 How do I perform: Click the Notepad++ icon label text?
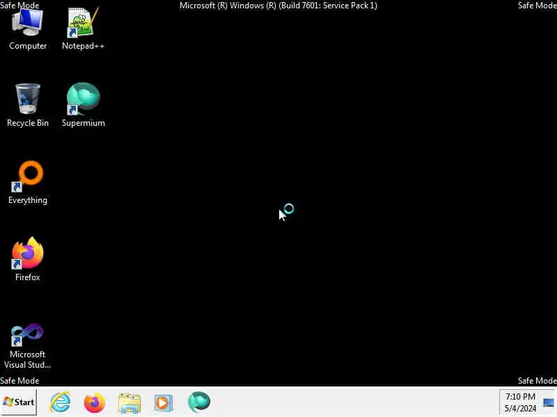pyautogui.click(x=83, y=46)
